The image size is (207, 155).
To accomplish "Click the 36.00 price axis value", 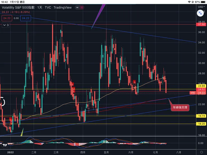I will pos(201,32).
